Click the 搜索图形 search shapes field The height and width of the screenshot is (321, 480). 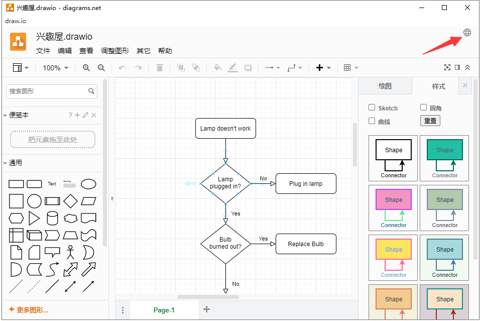[47, 91]
